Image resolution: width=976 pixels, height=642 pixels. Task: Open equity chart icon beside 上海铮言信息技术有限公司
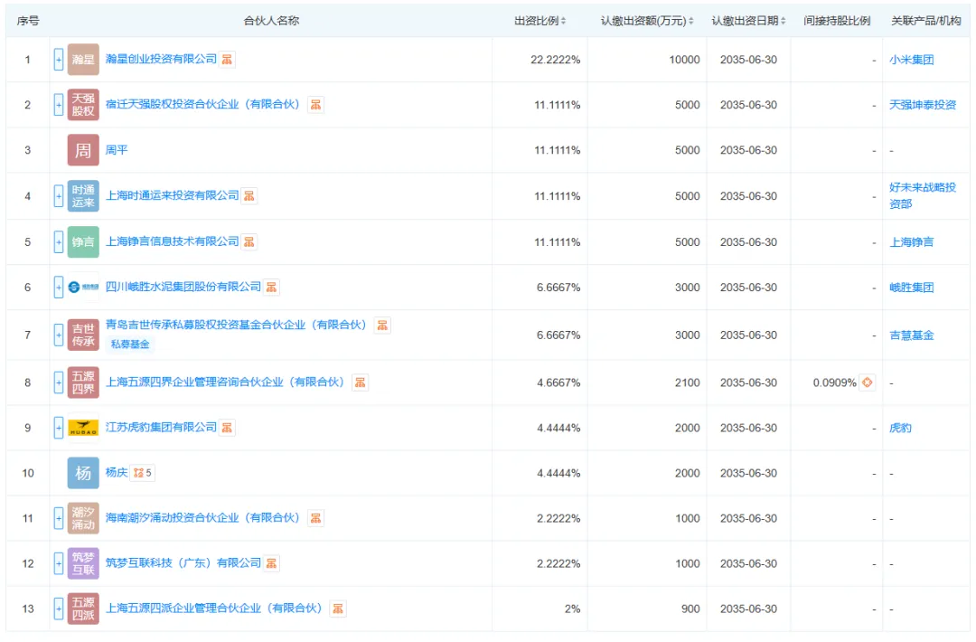point(249,242)
